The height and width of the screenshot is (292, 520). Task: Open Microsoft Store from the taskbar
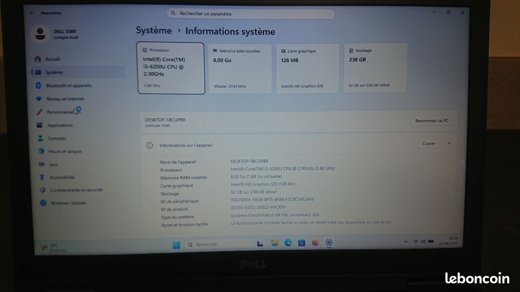[302, 243]
